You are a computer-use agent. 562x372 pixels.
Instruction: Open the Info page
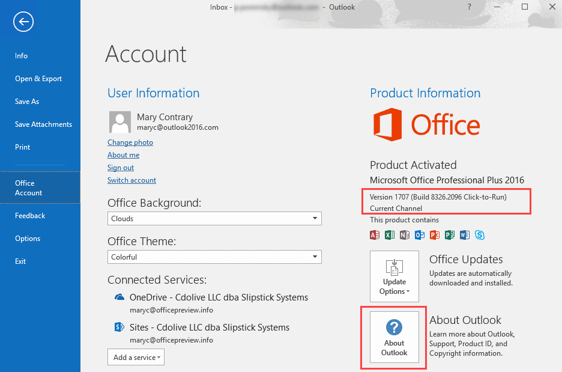[21, 56]
